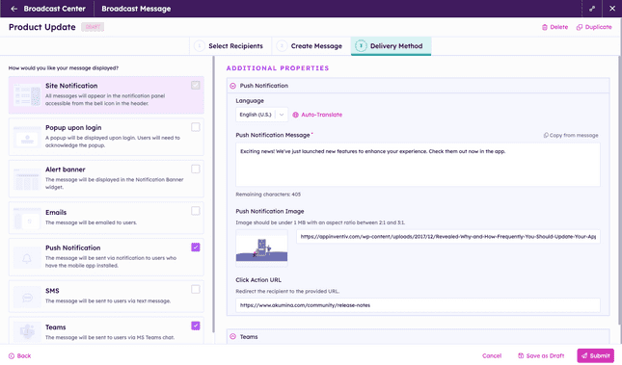Click the Auto-Translate globe icon
The width and height of the screenshot is (622, 365).
[295, 115]
